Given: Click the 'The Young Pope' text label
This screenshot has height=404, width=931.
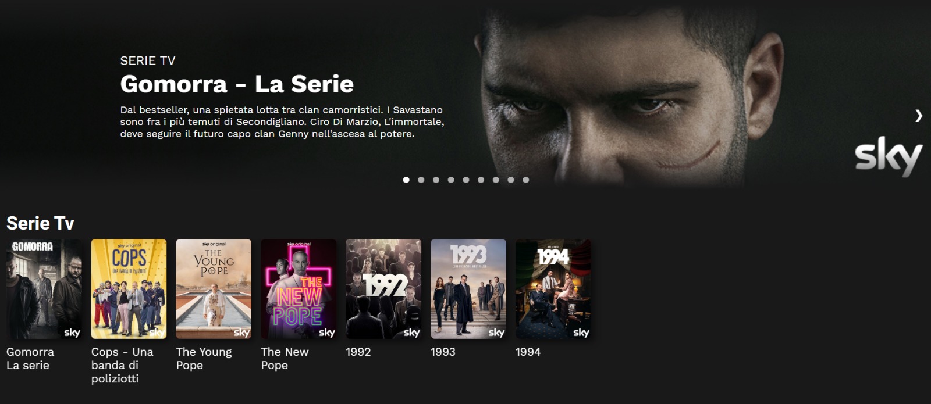Looking at the screenshot, I should [x=204, y=358].
